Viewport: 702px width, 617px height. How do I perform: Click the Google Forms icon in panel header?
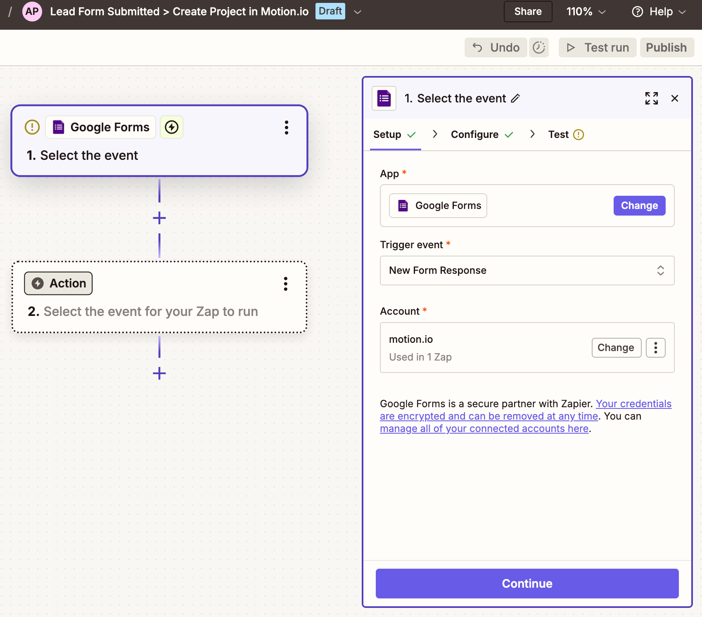(384, 98)
